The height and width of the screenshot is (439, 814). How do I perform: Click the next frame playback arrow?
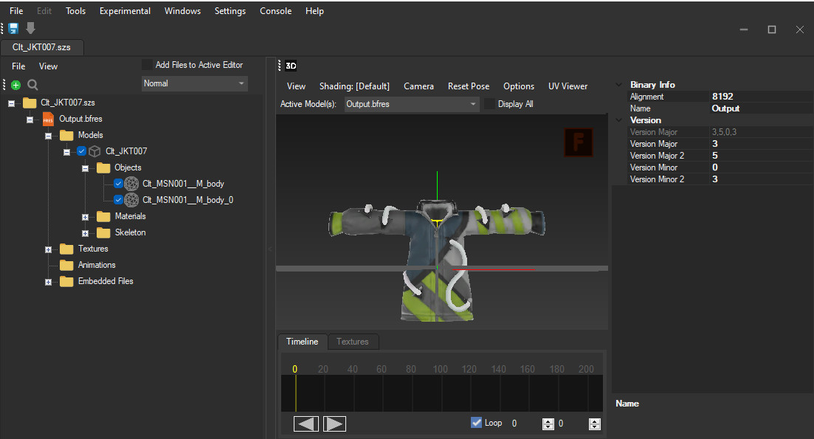tap(334, 424)
